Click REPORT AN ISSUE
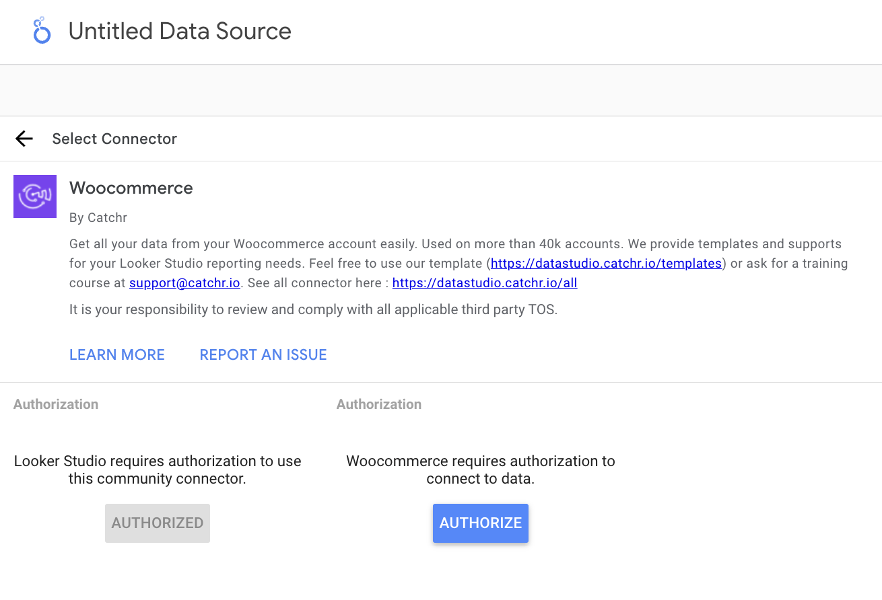 [263, 354]
